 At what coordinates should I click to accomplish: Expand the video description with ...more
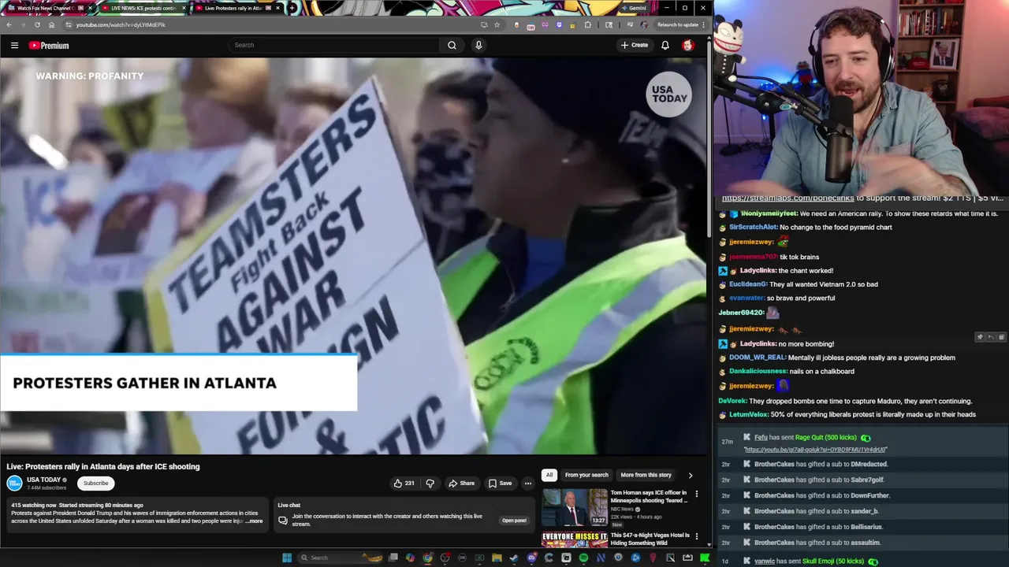pos(254,521)
